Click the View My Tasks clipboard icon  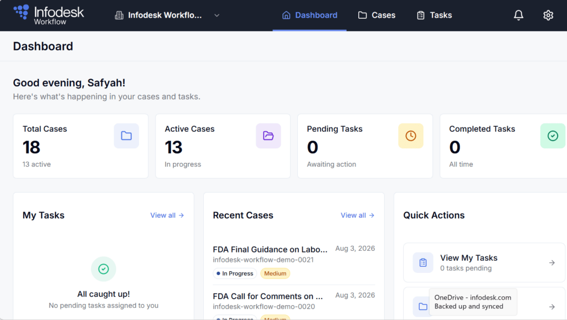[x=423, y=262]
